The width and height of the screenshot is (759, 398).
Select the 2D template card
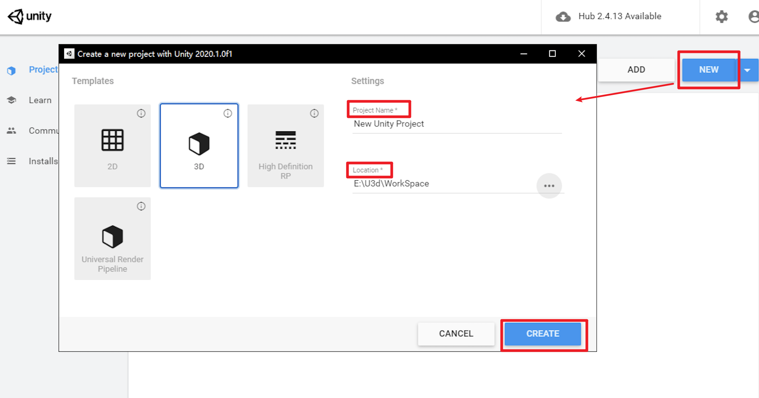[x=112, y=146]
